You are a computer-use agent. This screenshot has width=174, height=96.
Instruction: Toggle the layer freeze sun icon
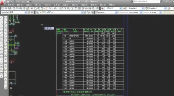pos(43,12)
